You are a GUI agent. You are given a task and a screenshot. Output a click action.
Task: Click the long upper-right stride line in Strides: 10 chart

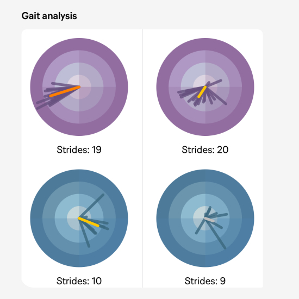point(91,206)
